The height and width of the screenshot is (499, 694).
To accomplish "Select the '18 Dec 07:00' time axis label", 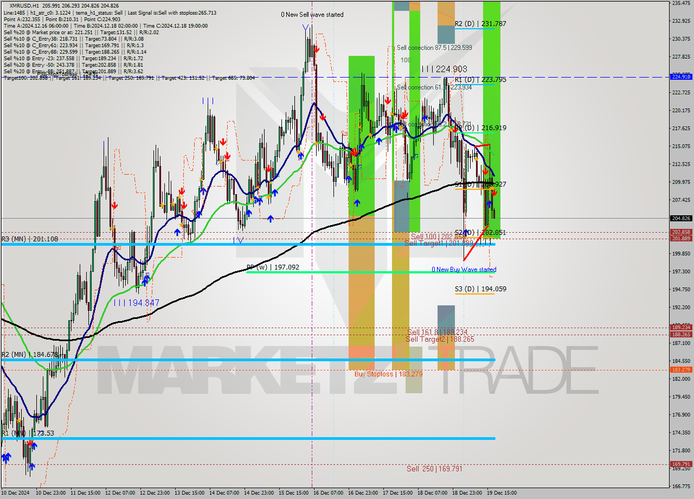I will point(433,494).
